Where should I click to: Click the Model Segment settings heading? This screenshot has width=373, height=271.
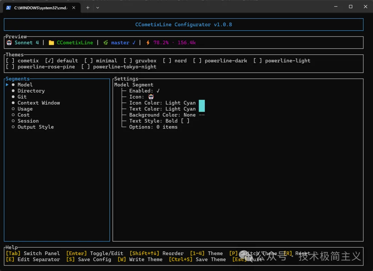click(134, 85)
